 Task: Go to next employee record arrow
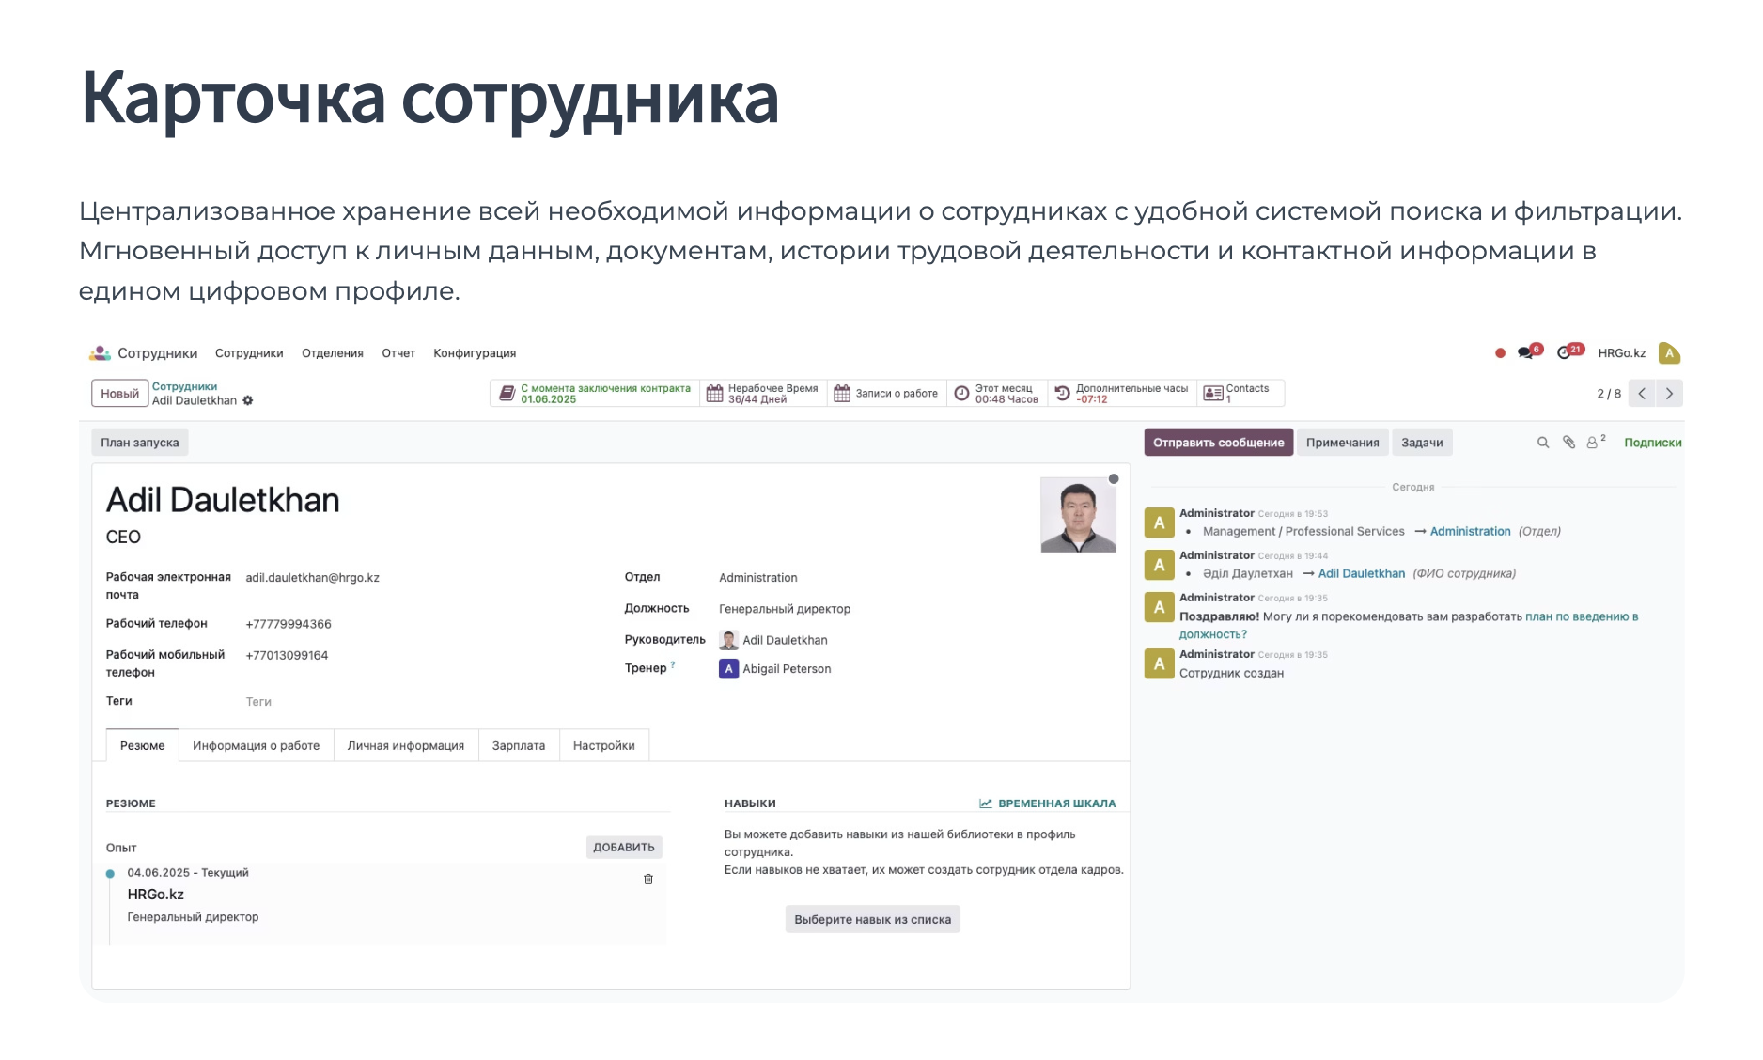click(1669, 394)
